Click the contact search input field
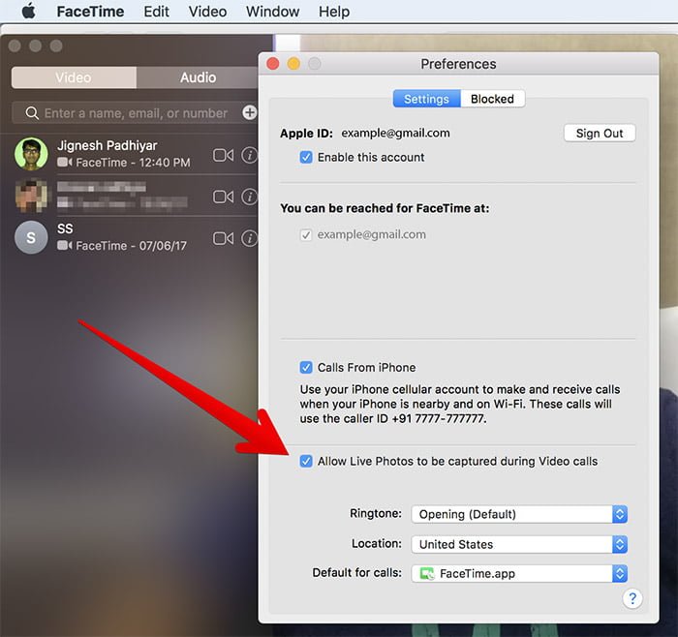Screen dimensions: 678x637 (136, 113)
